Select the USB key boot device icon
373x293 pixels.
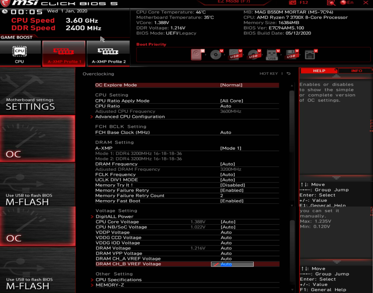(x=273, y=55)
